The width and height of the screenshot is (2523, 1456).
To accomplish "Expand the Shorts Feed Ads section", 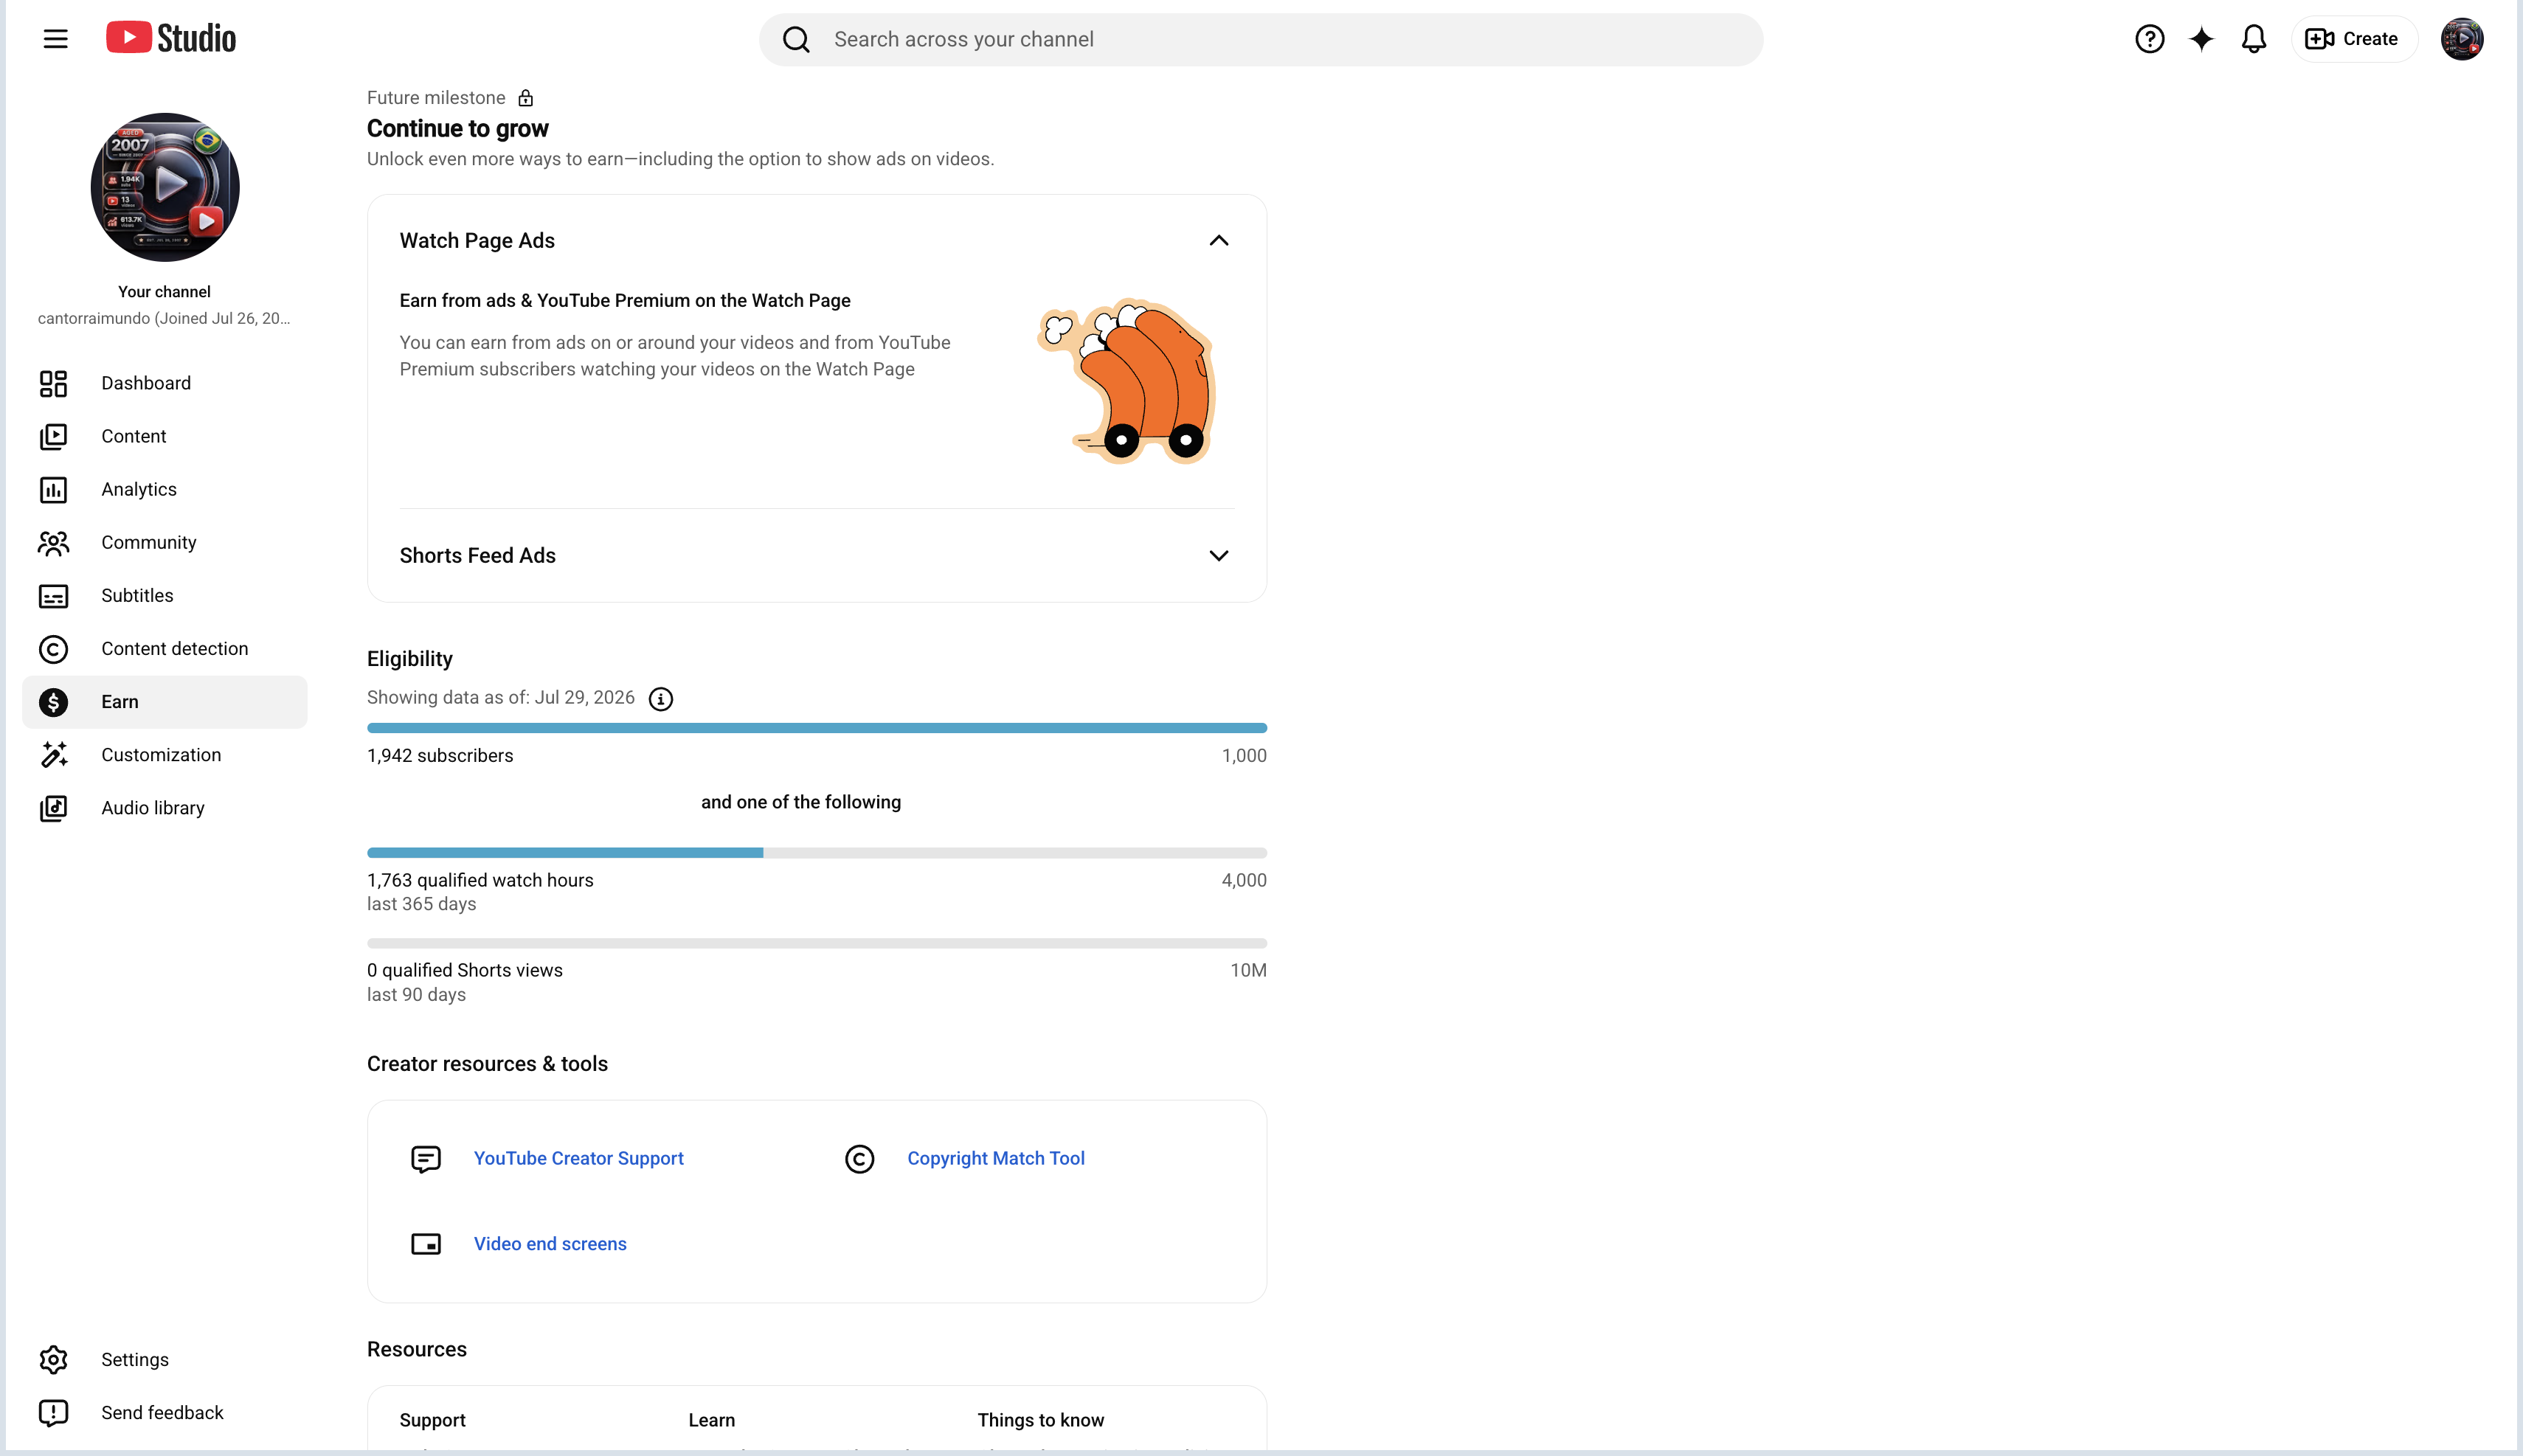I will (x=1218, y=556).
